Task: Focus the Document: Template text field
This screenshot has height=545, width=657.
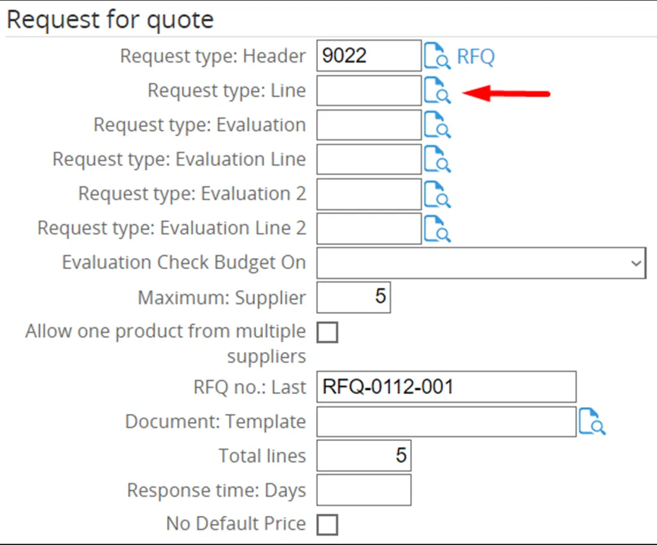Action: 446,422
